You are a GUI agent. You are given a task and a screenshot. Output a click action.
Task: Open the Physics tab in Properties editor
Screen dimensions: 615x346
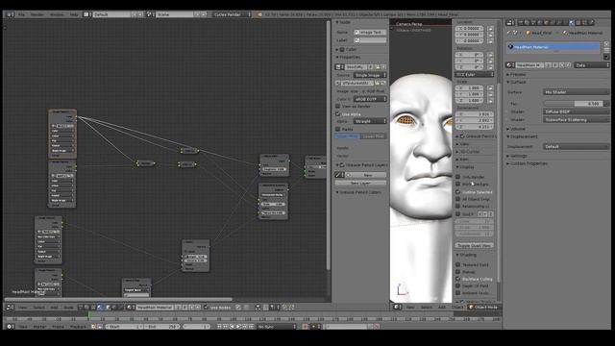pyautogui.click(x=591, y=23)
